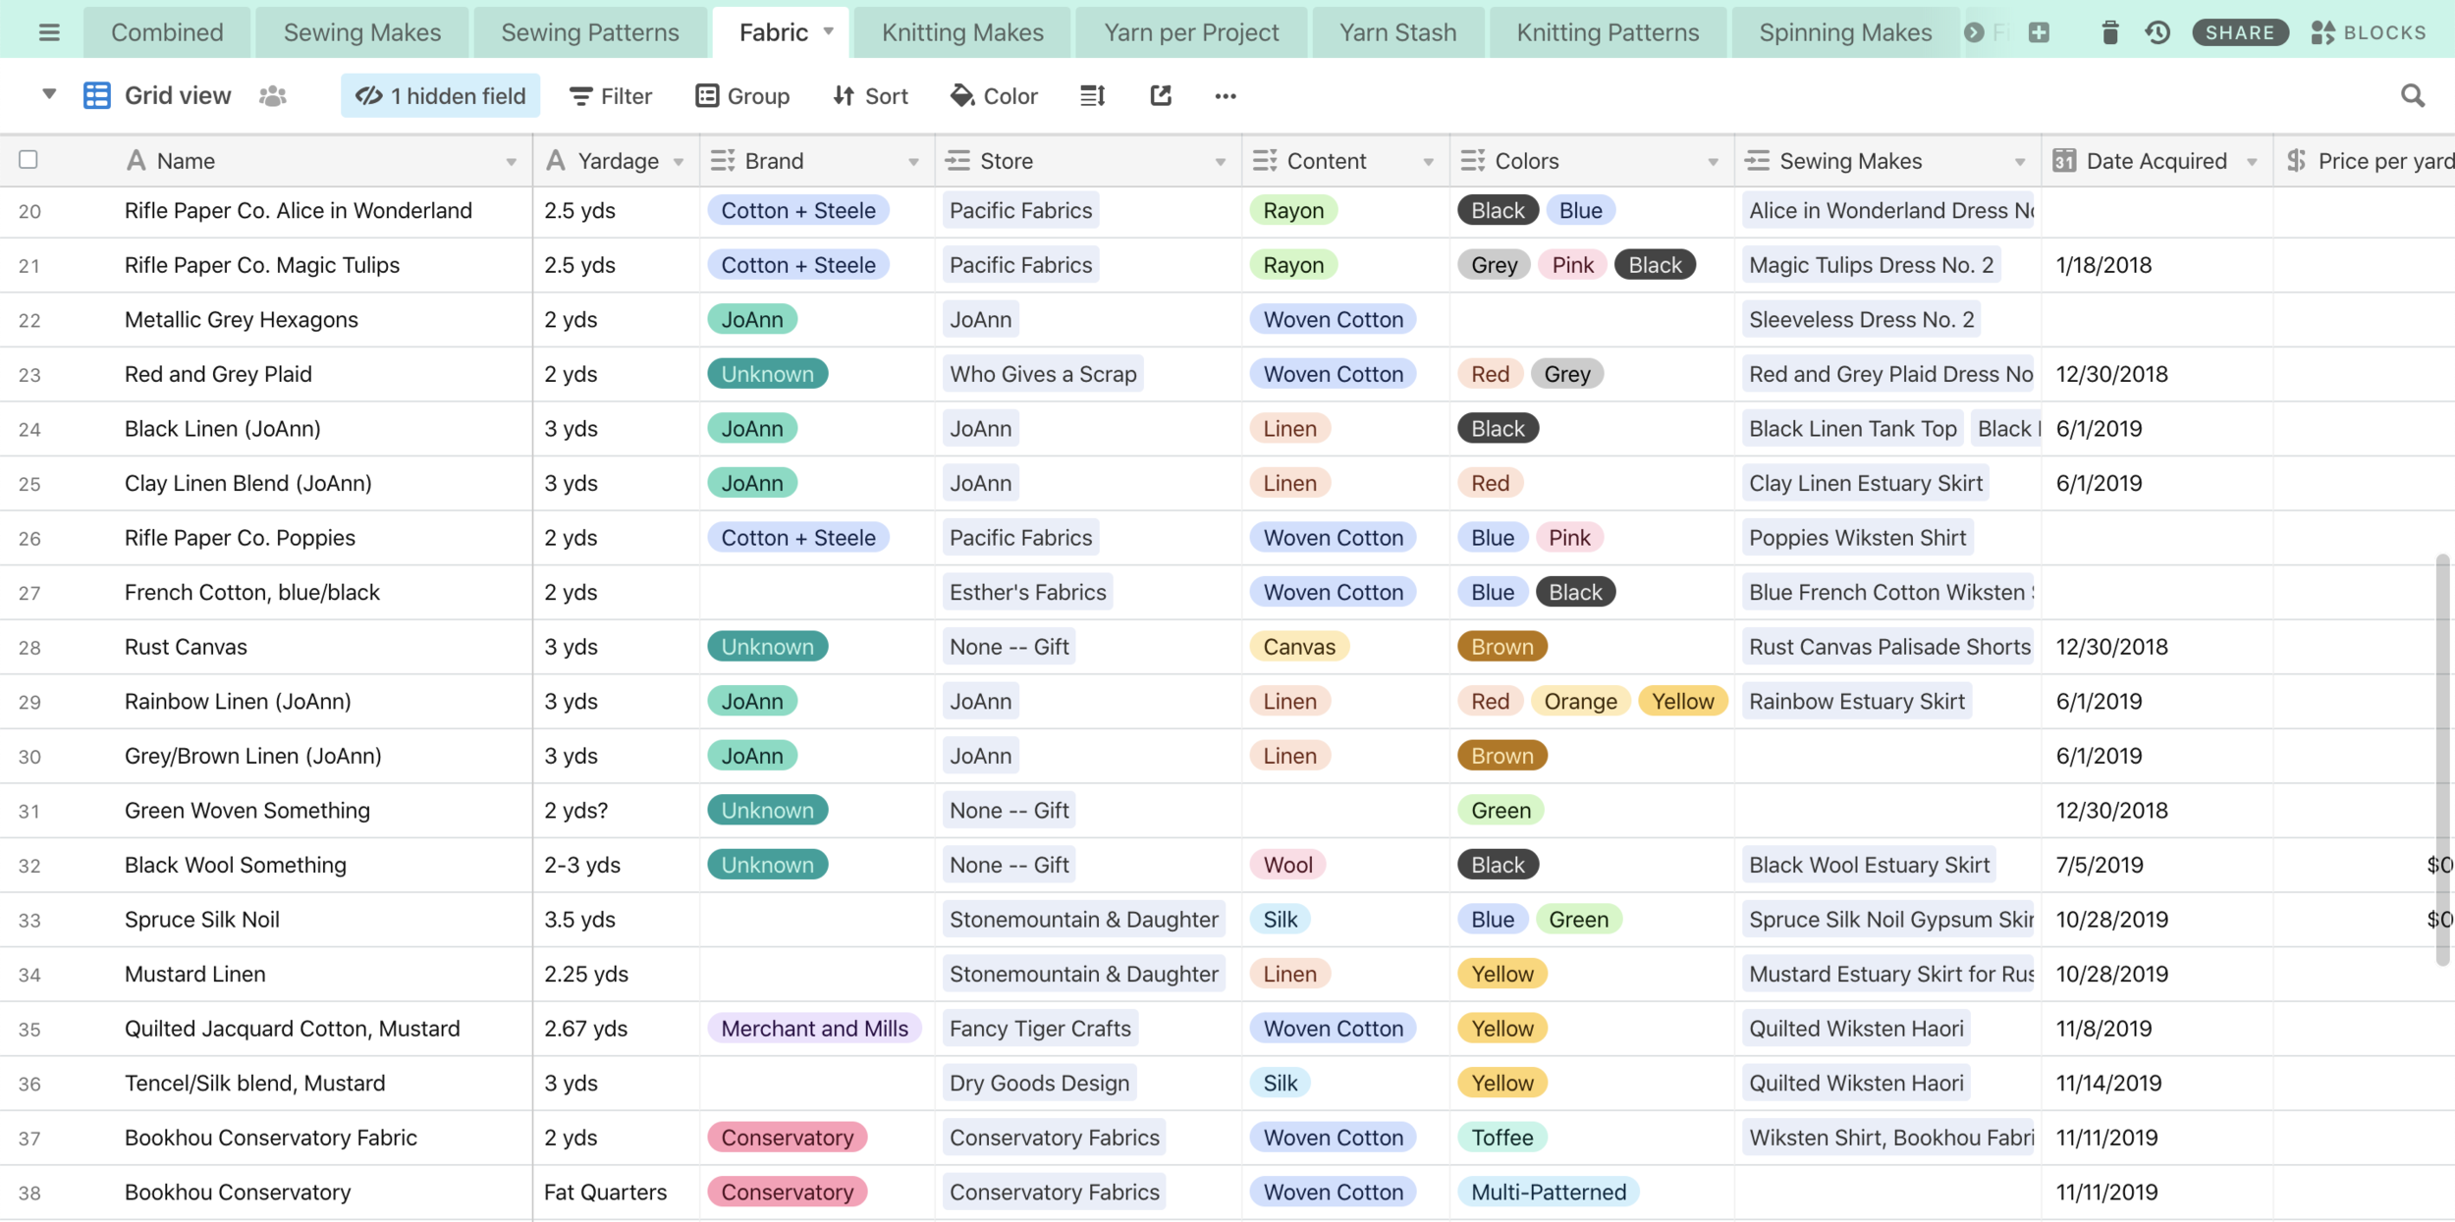
Task: Switch to the Sewing Patterns tab
Action: [589, 32]
